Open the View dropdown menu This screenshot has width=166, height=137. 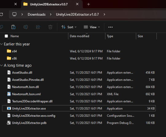tap(92, 27)
